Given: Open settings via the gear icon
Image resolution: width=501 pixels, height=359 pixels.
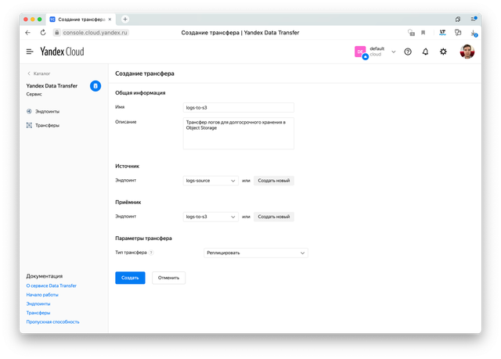Looking at the screenshot, I should coord(443,52).
